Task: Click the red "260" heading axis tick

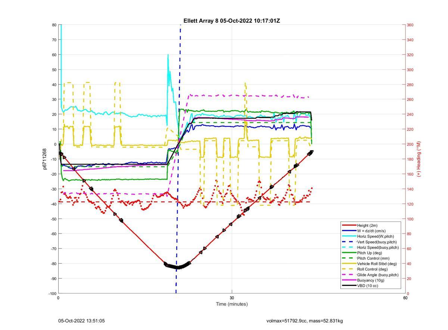Action: [410, 100]
